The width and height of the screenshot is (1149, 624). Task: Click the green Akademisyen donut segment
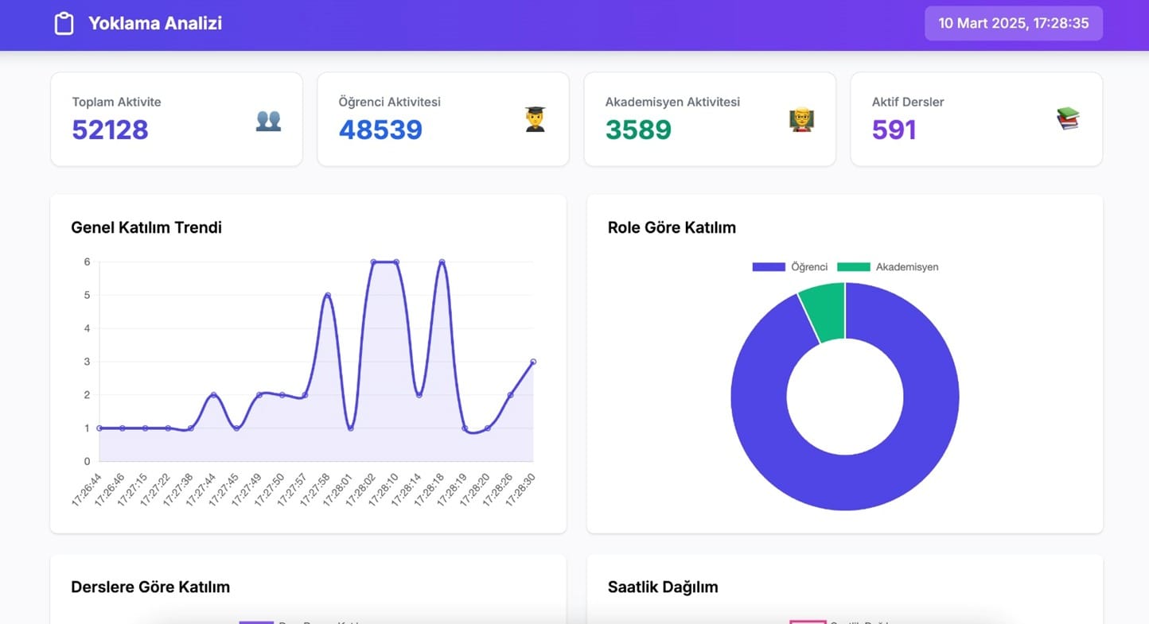click(825, 312)
